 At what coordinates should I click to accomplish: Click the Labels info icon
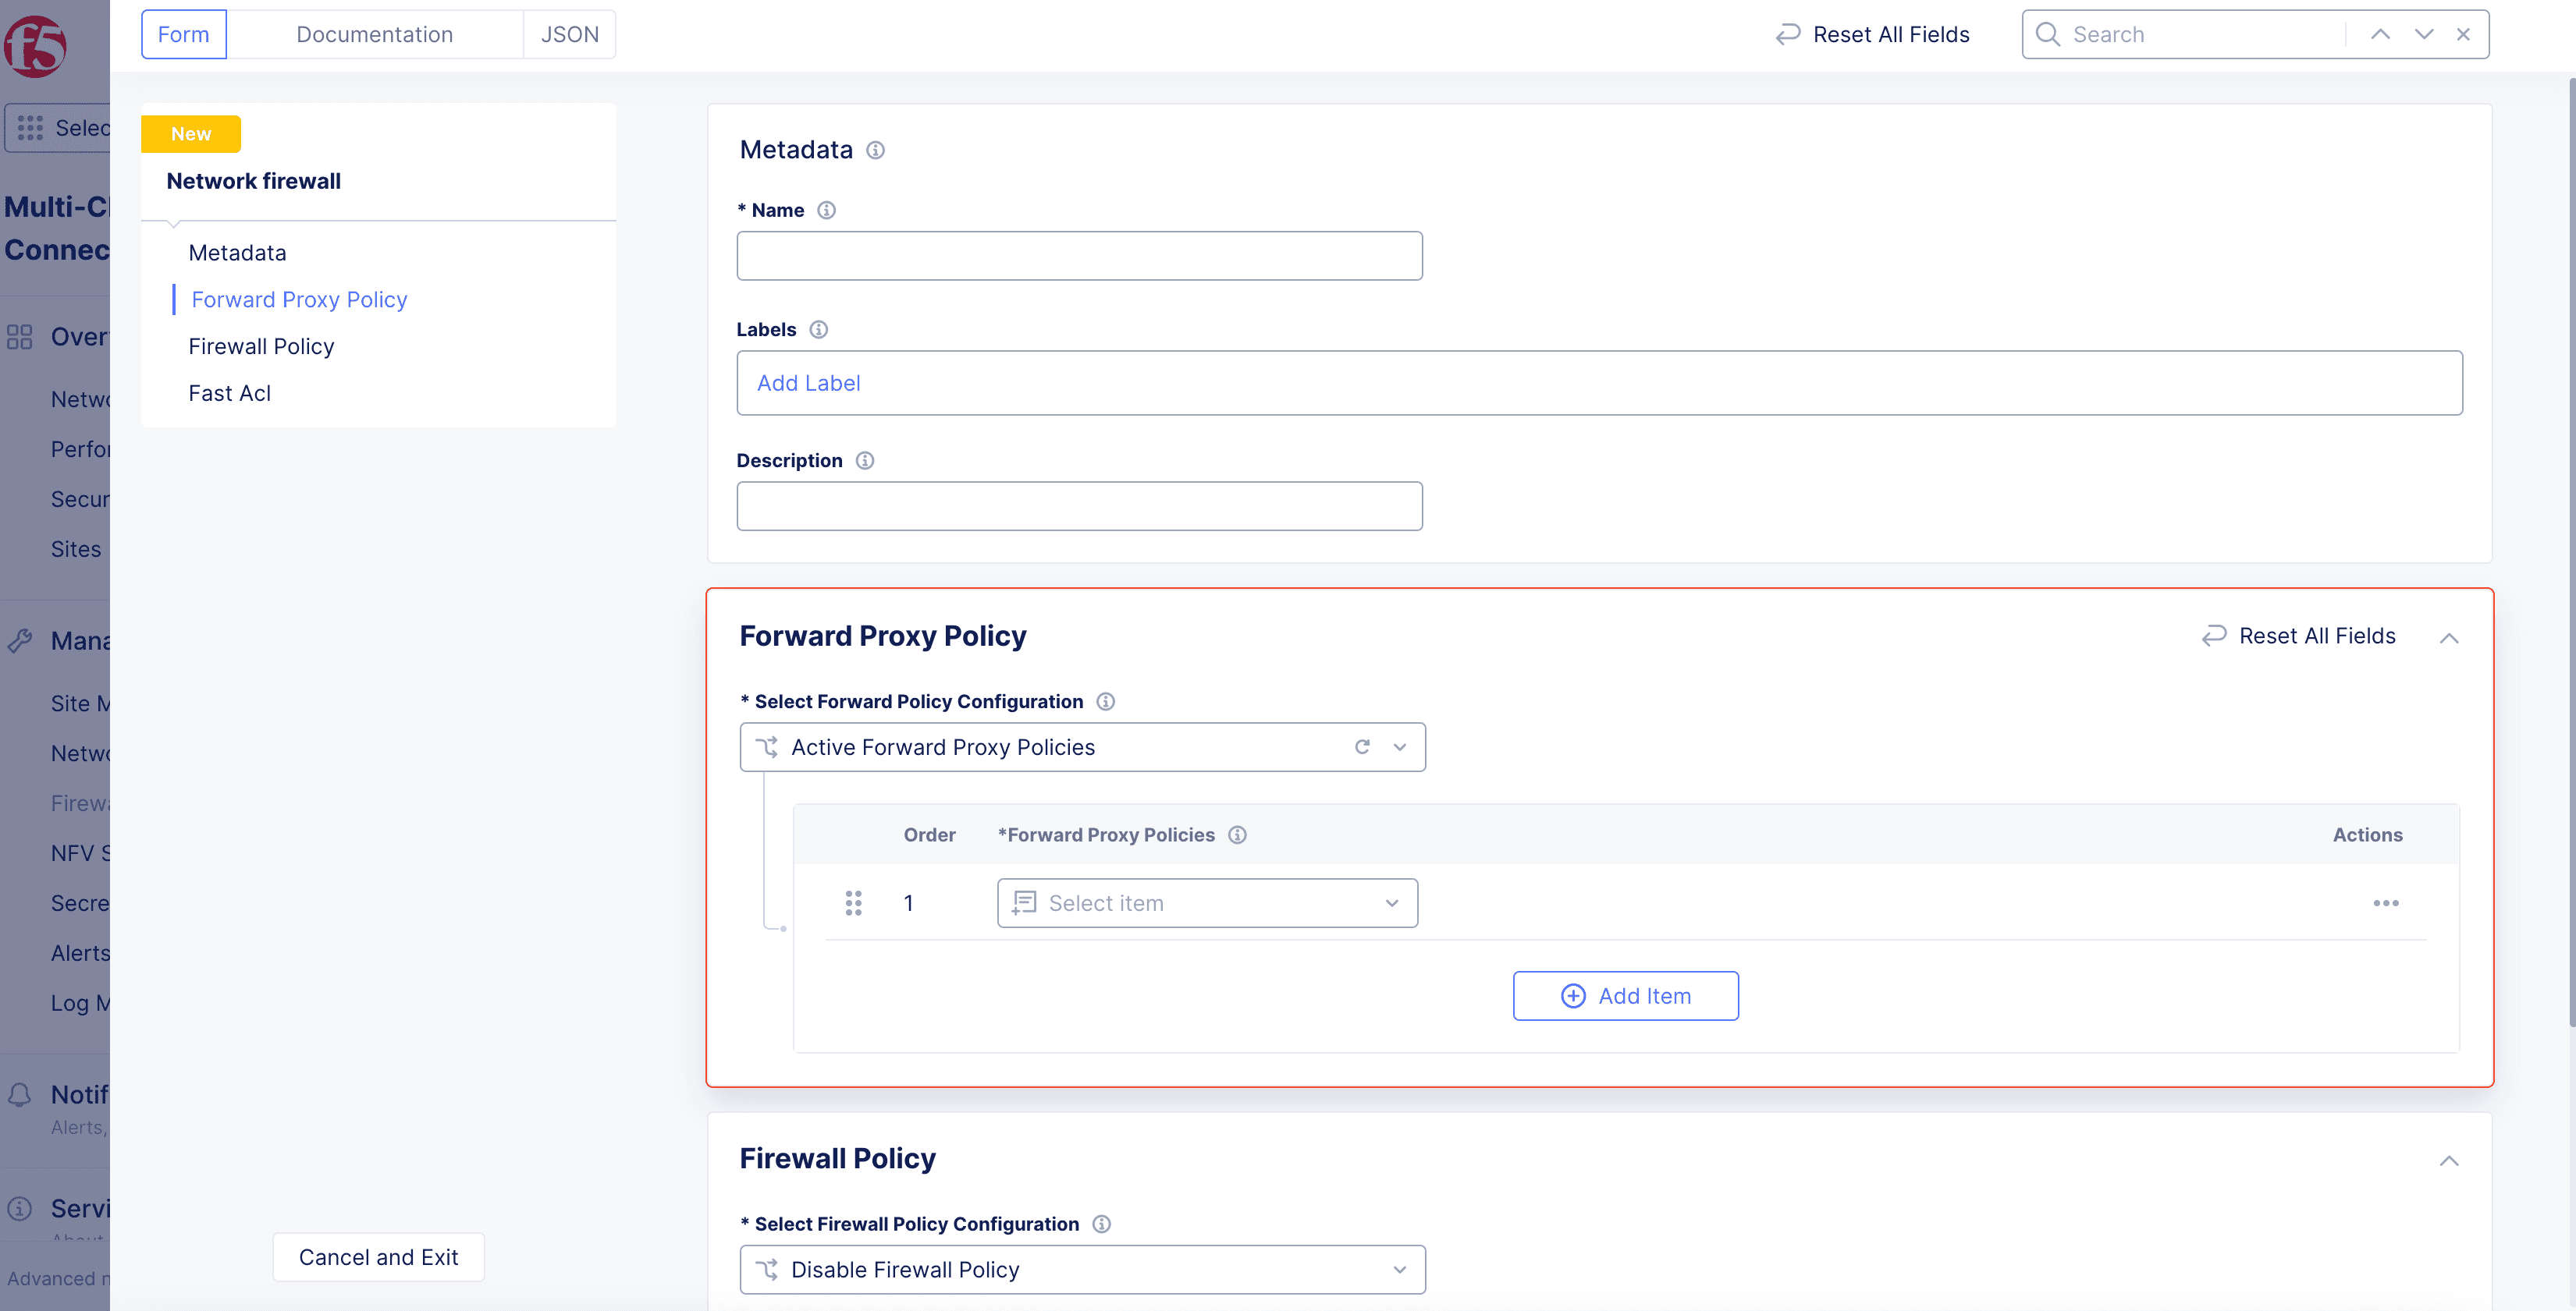pos(818,330)
